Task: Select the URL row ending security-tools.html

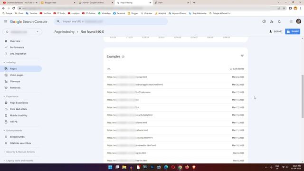Action: pyautogui.click(x=176, y=115)
